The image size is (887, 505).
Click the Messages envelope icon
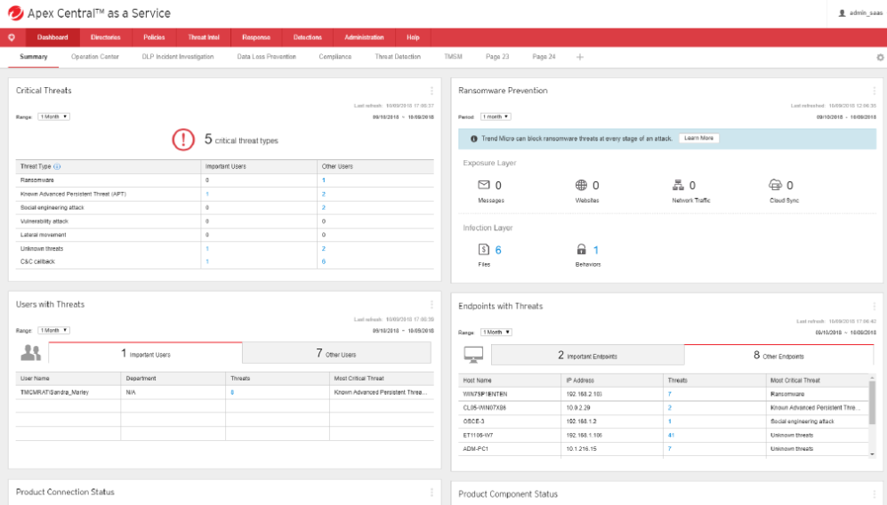coord(484,185)
